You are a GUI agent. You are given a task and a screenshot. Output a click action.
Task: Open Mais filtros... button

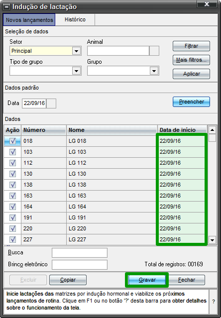191,60
